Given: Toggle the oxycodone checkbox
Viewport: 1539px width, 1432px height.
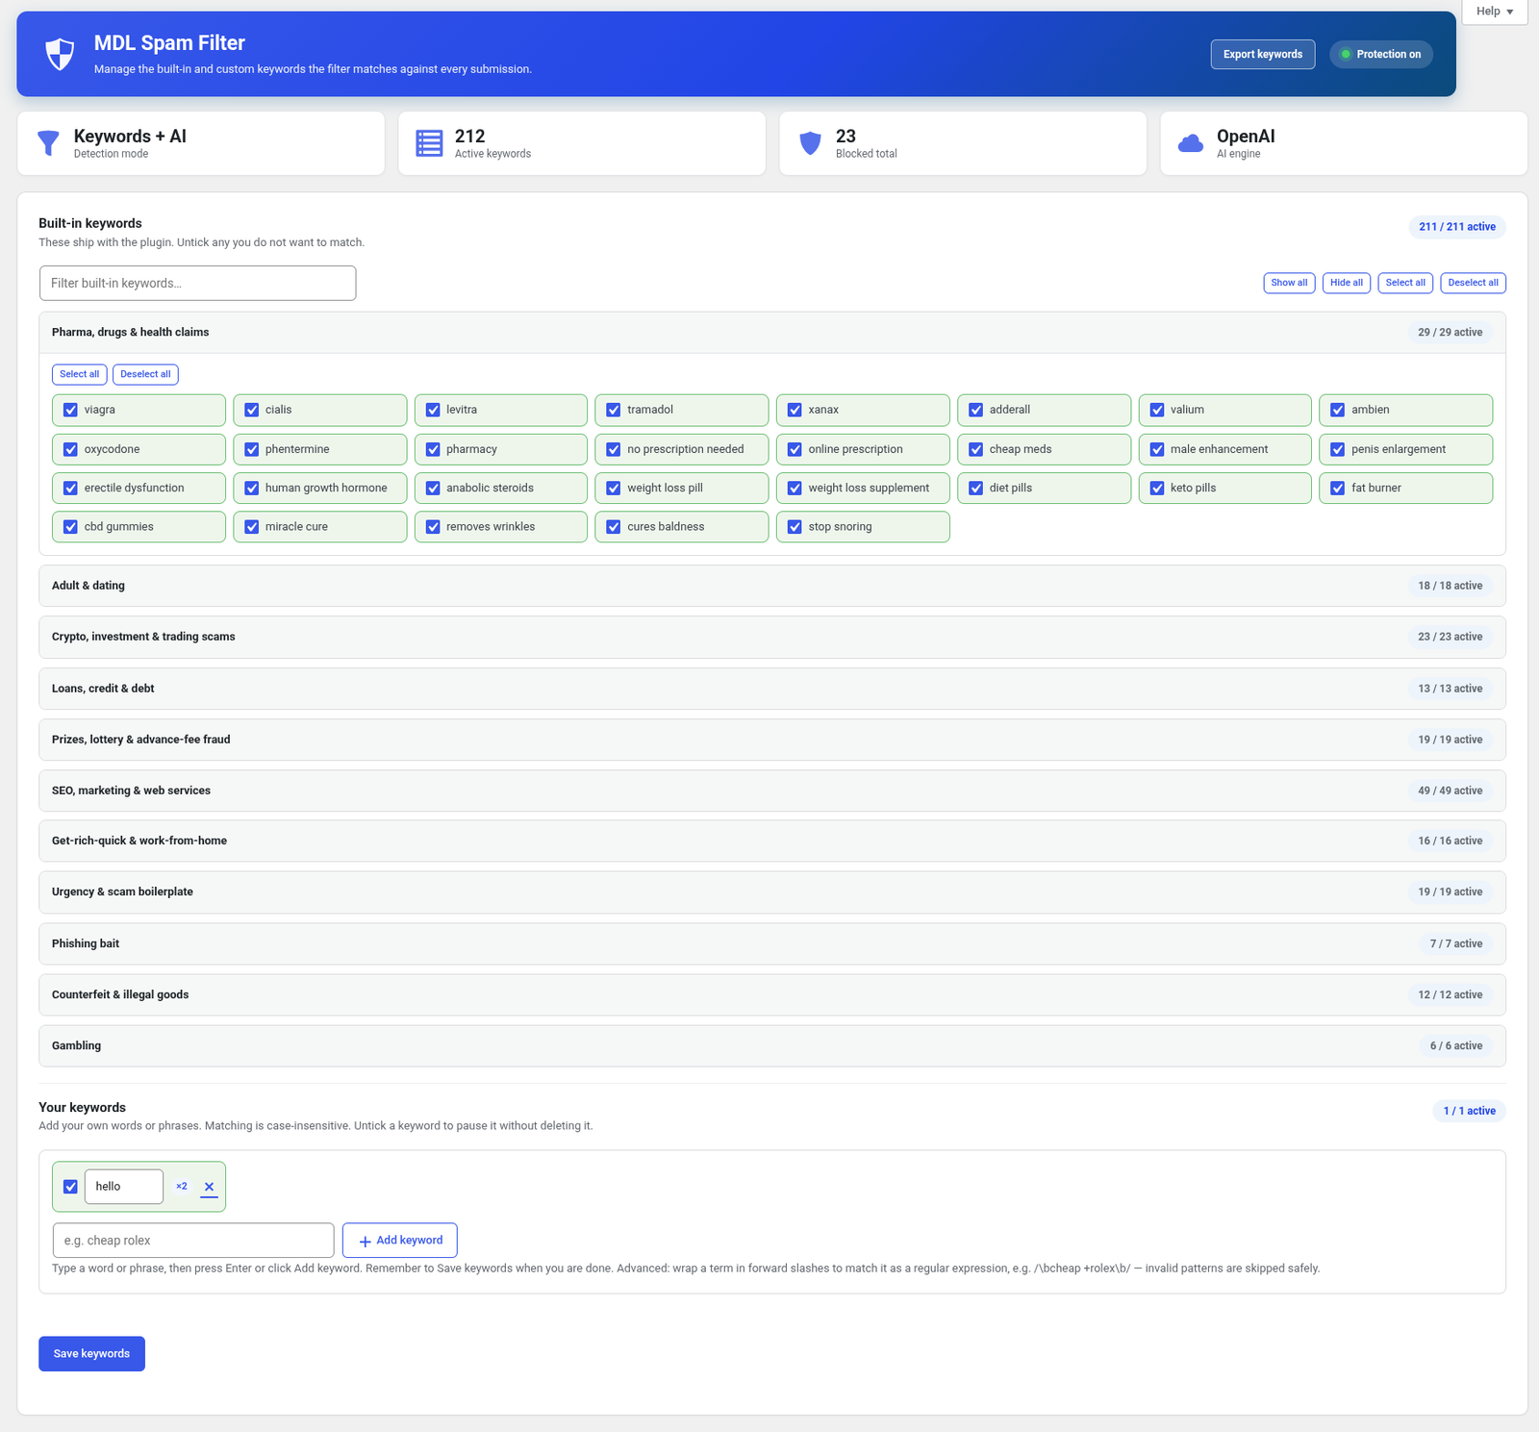Looking at the screenshot, I should (x=70, y=449).
